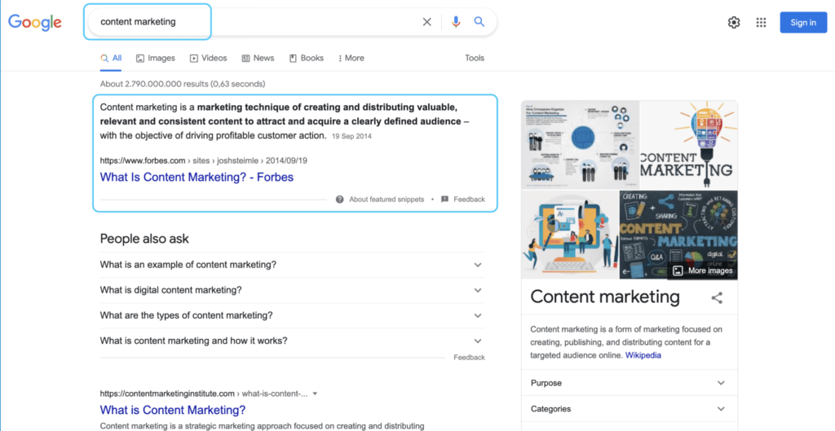Switch to the Images tab
Viewport: 835px width, 431px height.
click(156, 59)
